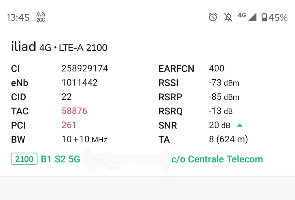
Task: Tap the TA 8 (624 m) value
Action: pyautogui.click(x=228, y=139)
